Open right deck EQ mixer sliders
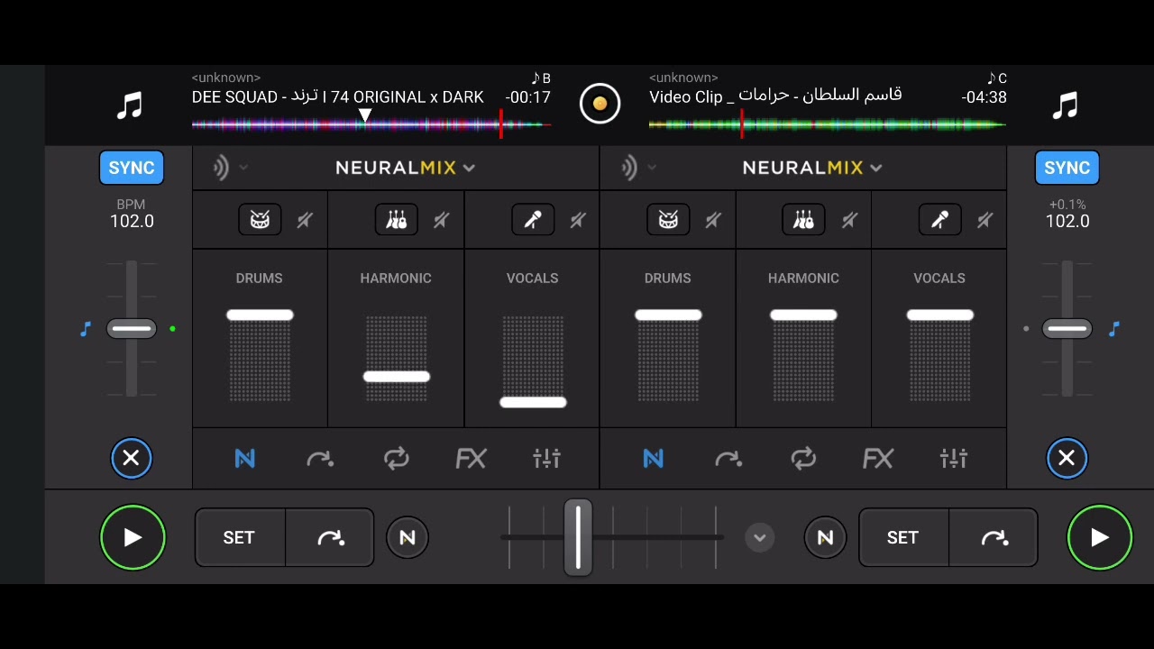Viewport: 1154px width, 649px height. point(954,459)
